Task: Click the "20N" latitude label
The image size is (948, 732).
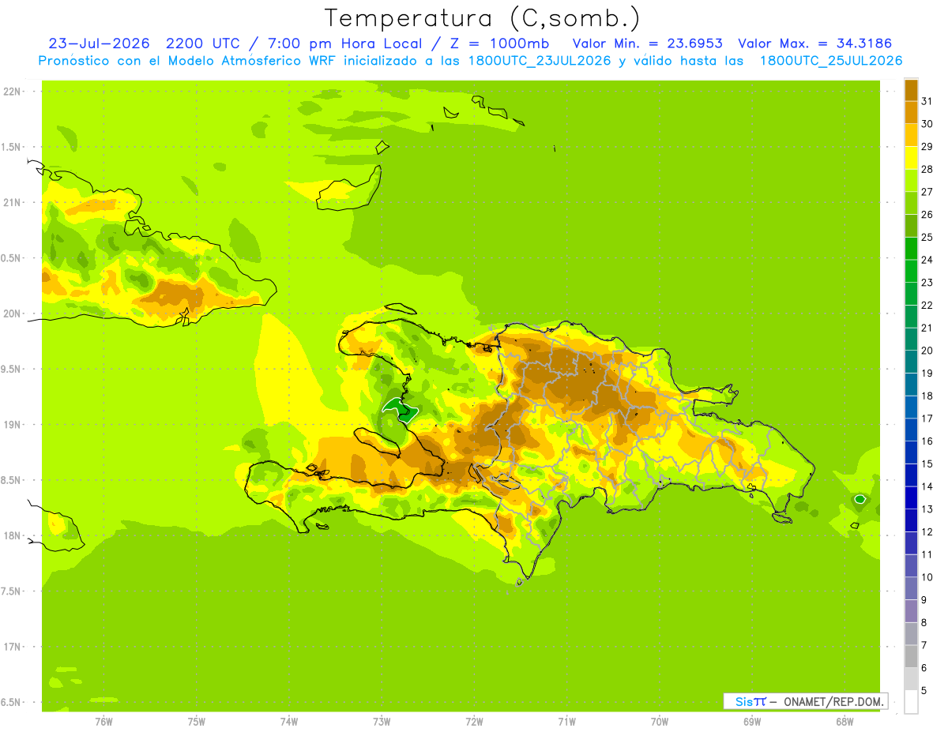Action: 13,313
